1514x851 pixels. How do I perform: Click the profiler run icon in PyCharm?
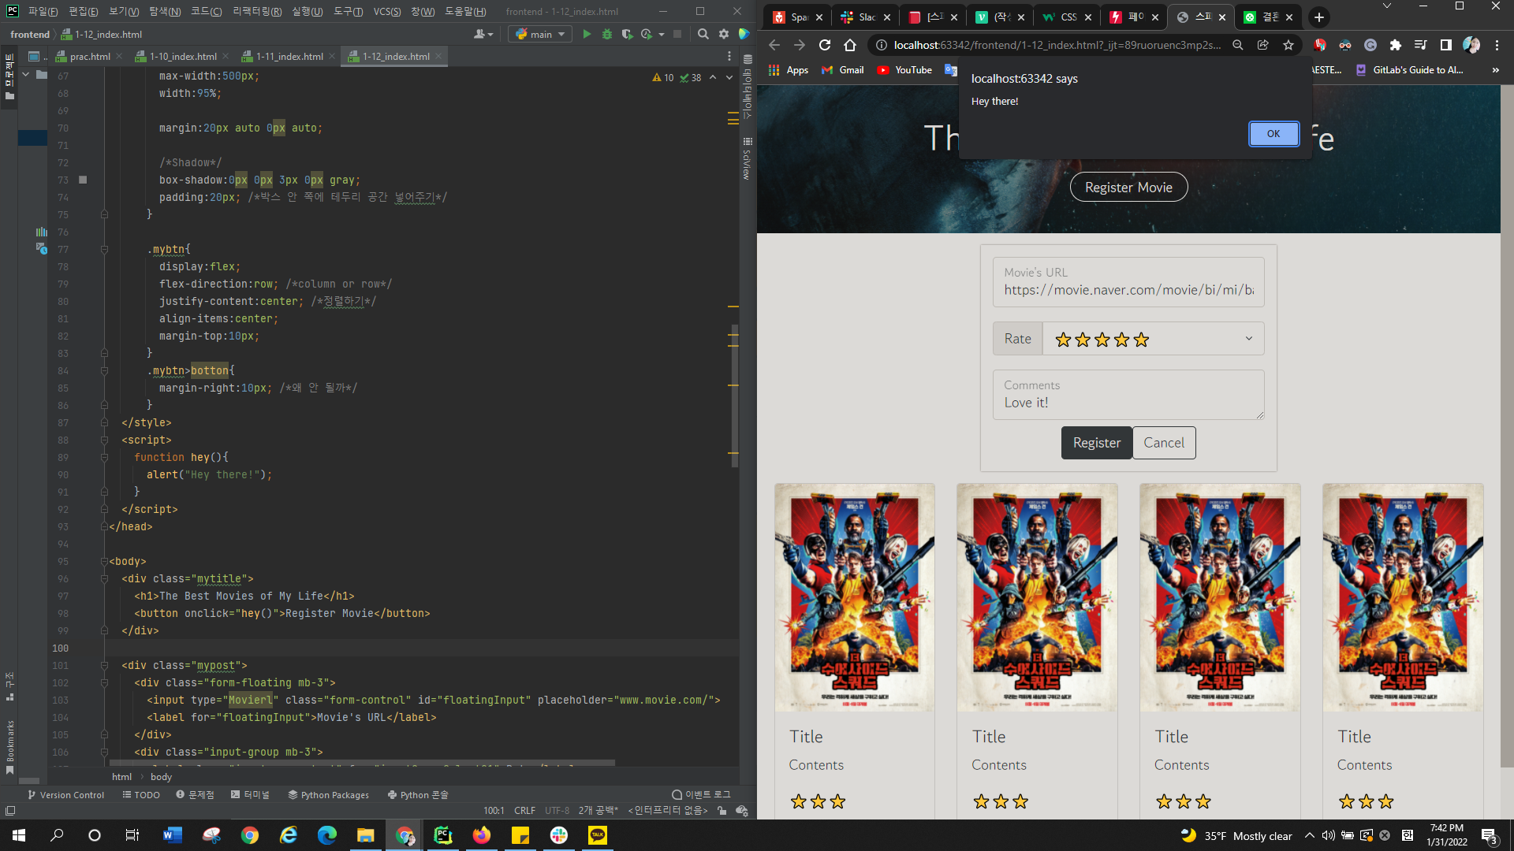tap(647, 34)
